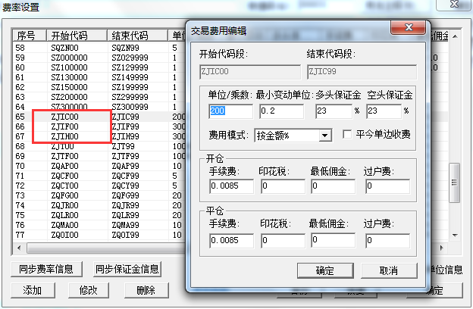Select row 75 ZQLR00
473x309 pixels.
pos(99,215)
